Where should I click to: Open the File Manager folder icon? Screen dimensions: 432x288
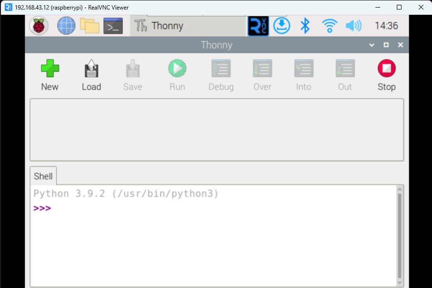coord(89,26)
